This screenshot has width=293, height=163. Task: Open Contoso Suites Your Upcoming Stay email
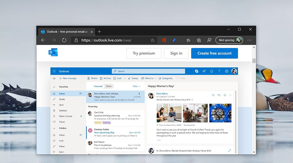pos(115,132)
